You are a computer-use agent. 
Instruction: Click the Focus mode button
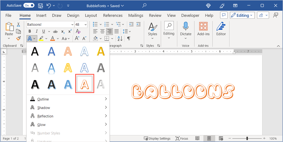(x=182, y=138)
